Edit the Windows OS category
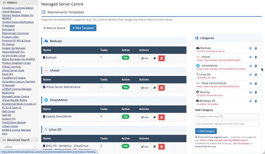The width and height of the screenshot is (265, 154). pyautogui.click(x=250, y=101)
